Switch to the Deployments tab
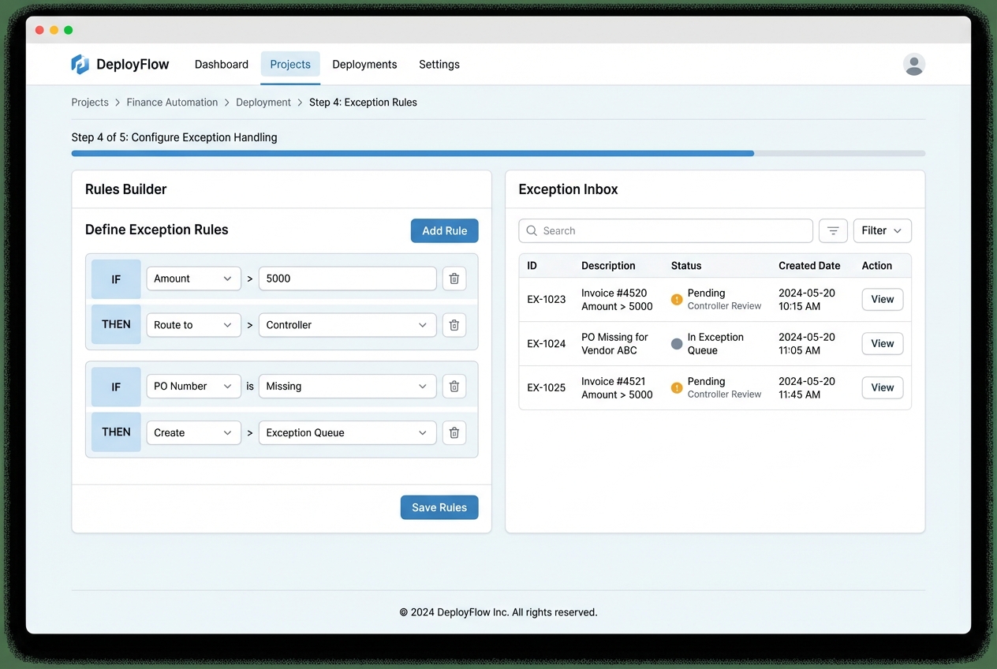997x669 pixels. click(x=364, y=64)
